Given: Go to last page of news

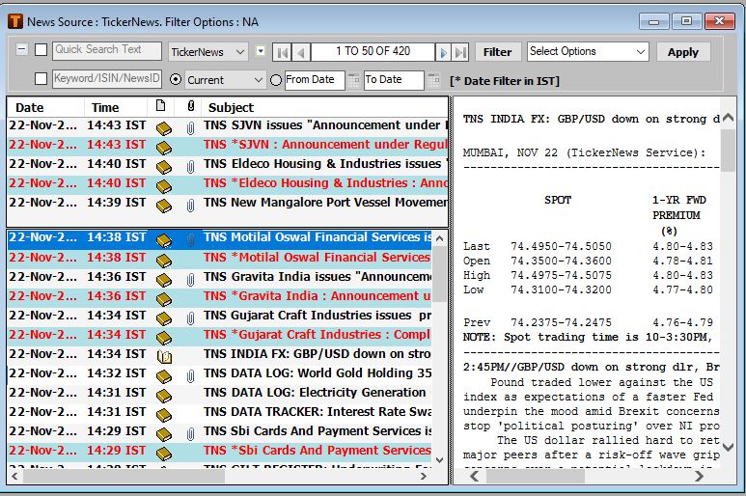Looking at the screenshot, I should point(460,52).
